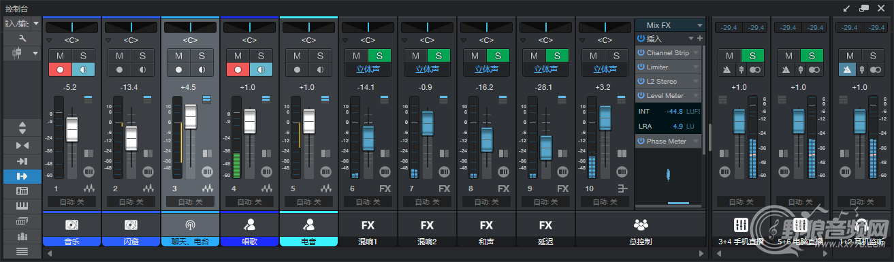Select the 聊天、电台 channel name tab
The height and width of the screenshot is (262, 894).
(x=190, y=241)
